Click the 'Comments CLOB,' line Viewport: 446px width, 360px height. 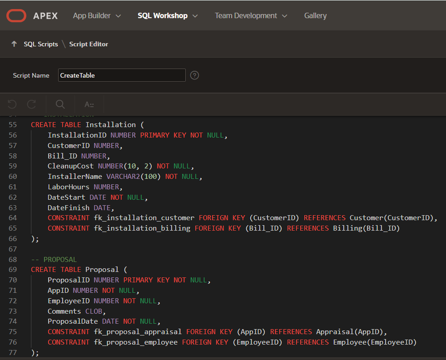(x=77, y=311)
